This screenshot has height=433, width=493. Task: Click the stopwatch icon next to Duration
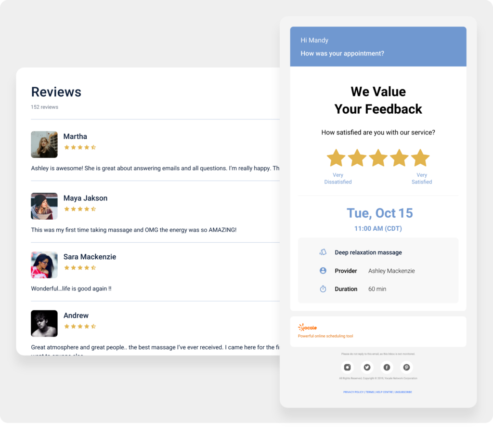pos(323,289)
